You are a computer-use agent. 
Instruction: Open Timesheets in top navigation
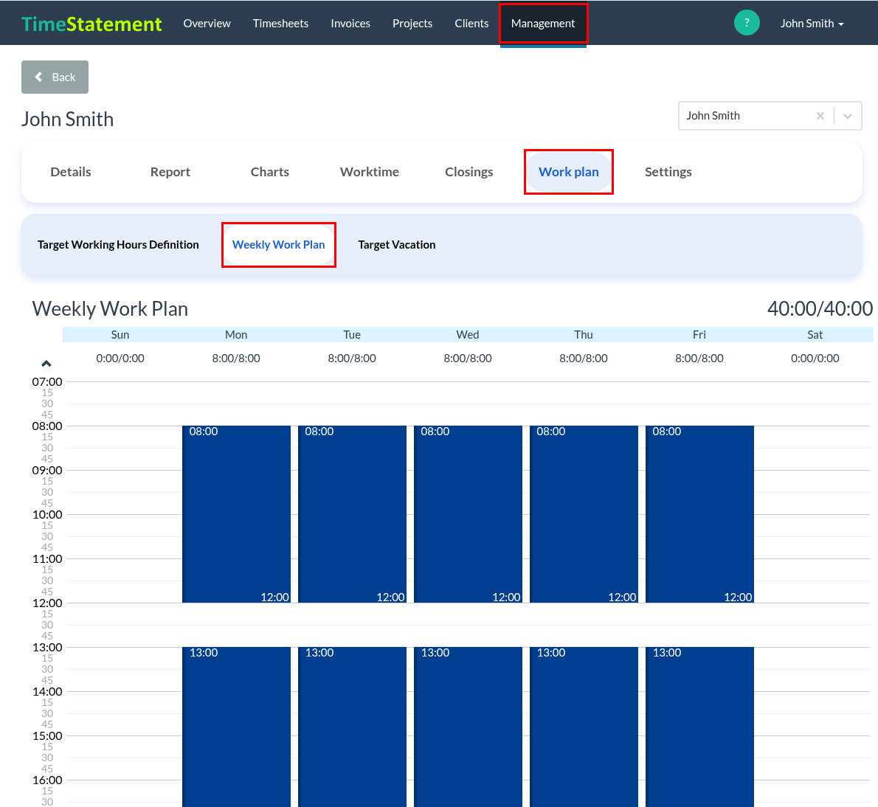[x=280, y=24]
